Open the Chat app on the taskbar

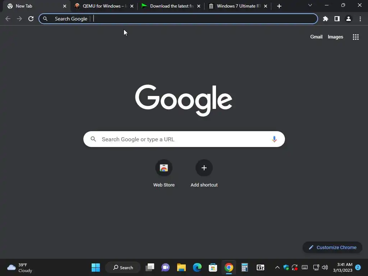(x=165, y=267)
